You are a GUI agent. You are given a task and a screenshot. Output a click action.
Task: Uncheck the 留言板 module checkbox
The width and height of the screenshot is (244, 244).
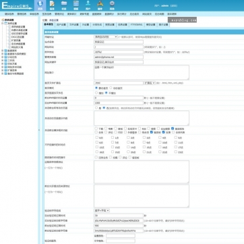[x=152, y=132]
